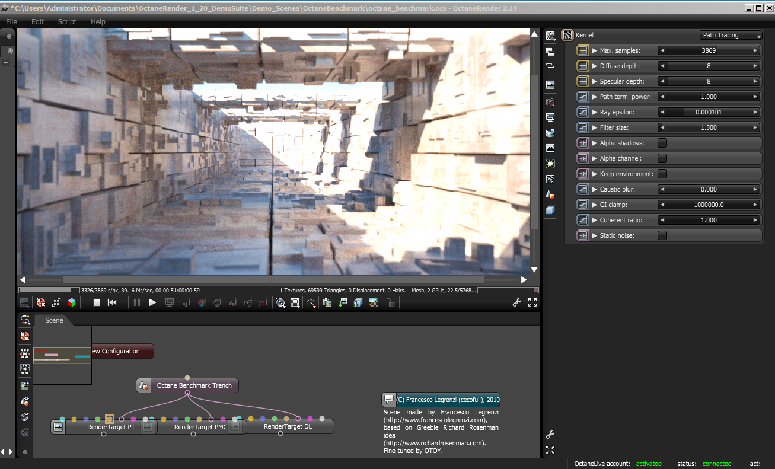The image size is (775, 469).
Task: Open the Script menu
Action: pyautogui.click(x=67, y=21)
